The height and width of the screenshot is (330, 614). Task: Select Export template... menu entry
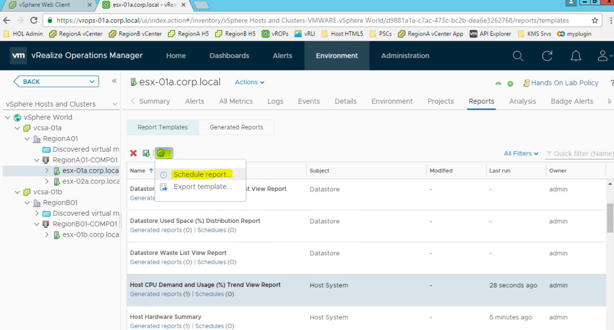point(202,187)
